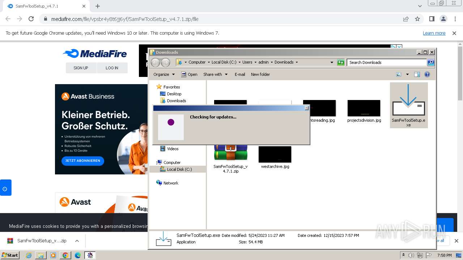Click Computer in the address breadcrumb
463x260 pixels.
[197, 62]
